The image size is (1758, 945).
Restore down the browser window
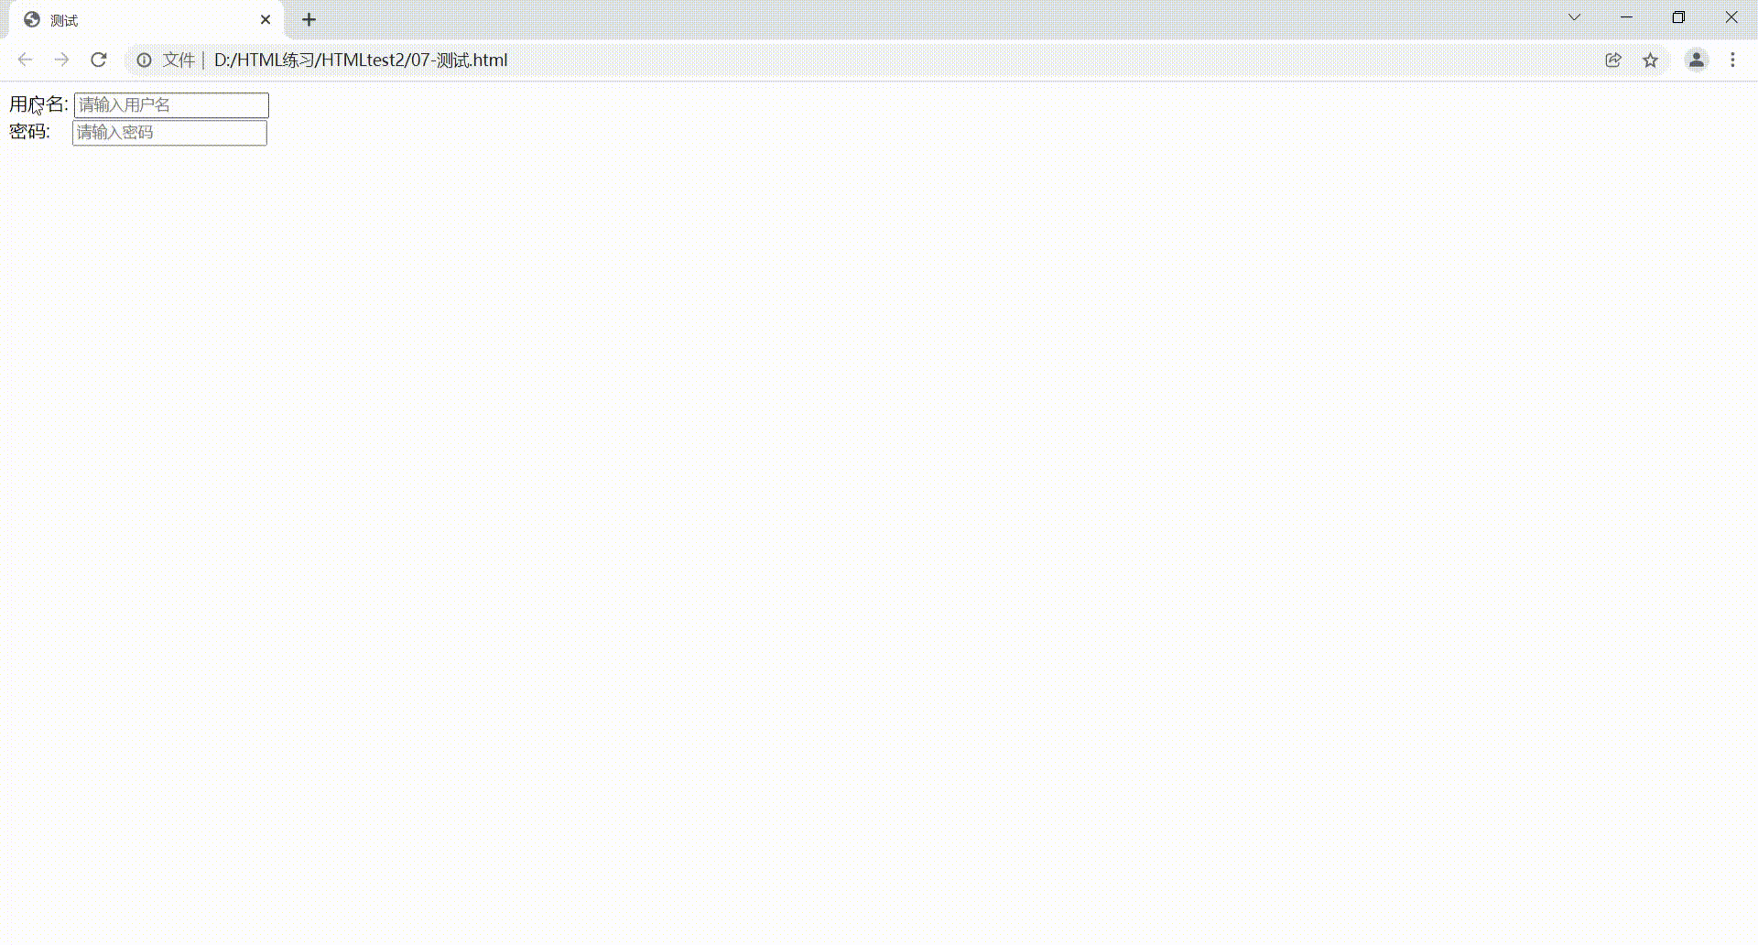(1678, 17)
